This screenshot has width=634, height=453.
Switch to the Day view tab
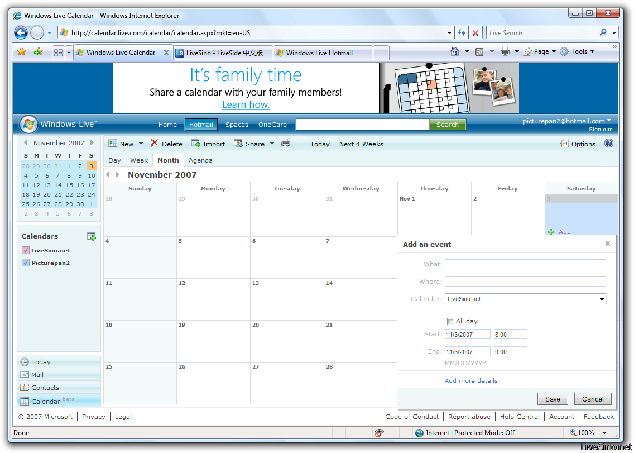click(x=114, y=160)
